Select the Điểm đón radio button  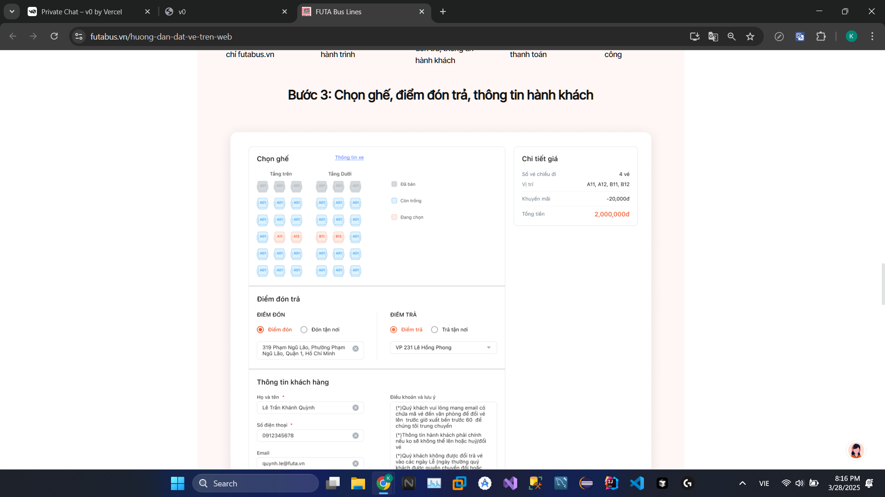pos(260,329)
